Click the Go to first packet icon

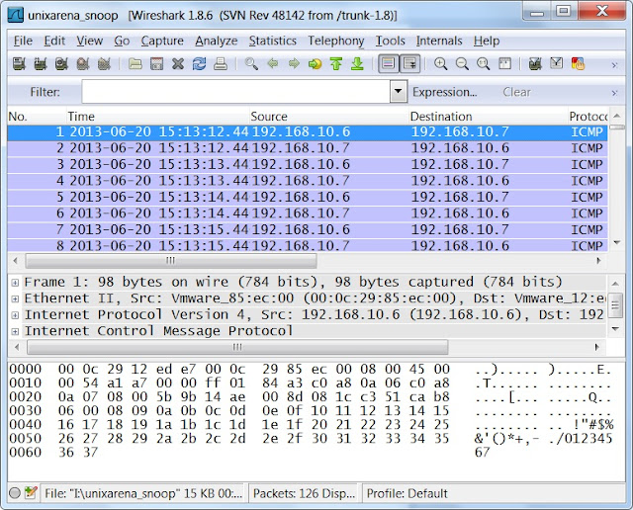336,63
